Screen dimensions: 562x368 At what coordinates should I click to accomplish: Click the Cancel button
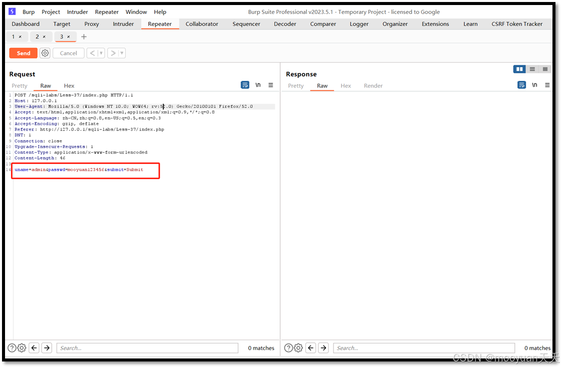[x=68, y=53]
